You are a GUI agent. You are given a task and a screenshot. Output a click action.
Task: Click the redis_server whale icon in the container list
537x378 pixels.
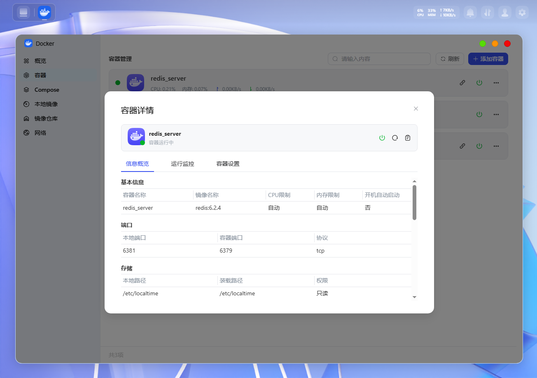click(135, 83)
